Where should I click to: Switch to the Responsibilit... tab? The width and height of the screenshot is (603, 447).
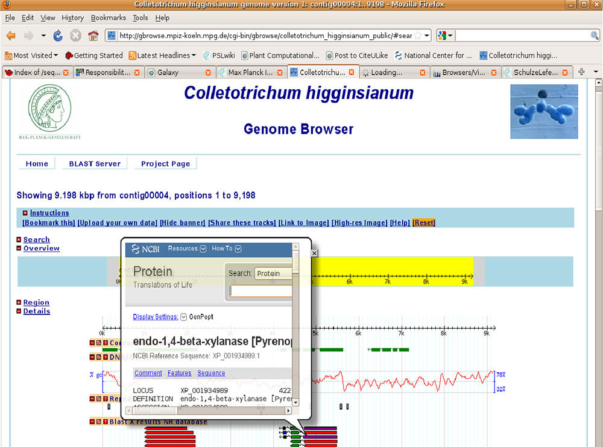[x=108, y=72]
